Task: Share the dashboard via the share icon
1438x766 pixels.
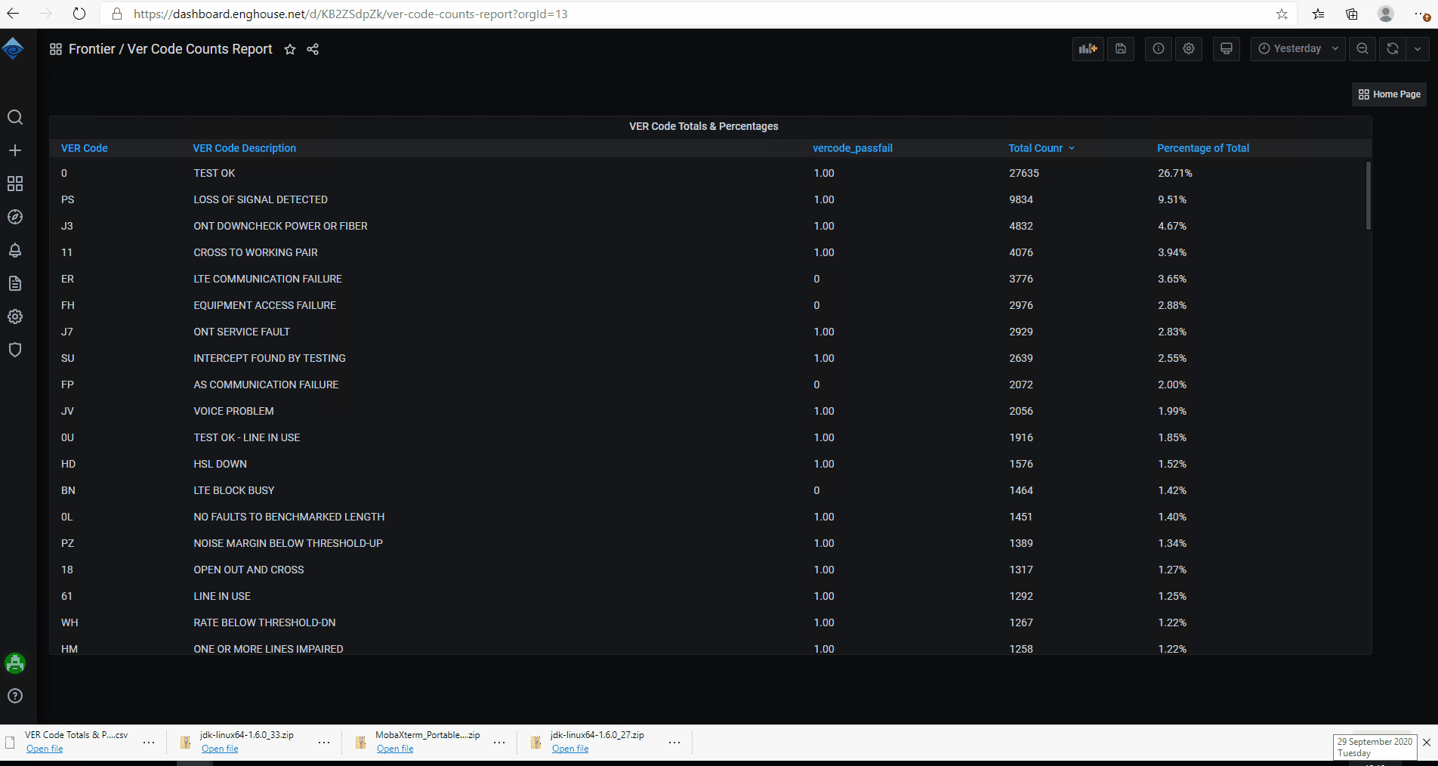Action: pyautogui.click(x=313, y=49)
